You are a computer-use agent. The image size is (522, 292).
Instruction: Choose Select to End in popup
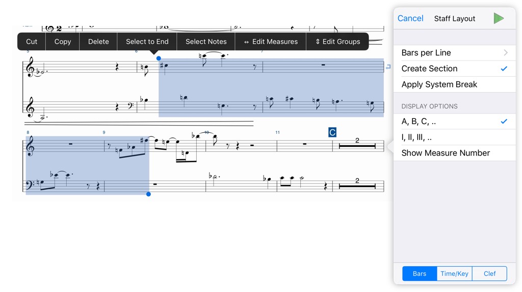147,42
